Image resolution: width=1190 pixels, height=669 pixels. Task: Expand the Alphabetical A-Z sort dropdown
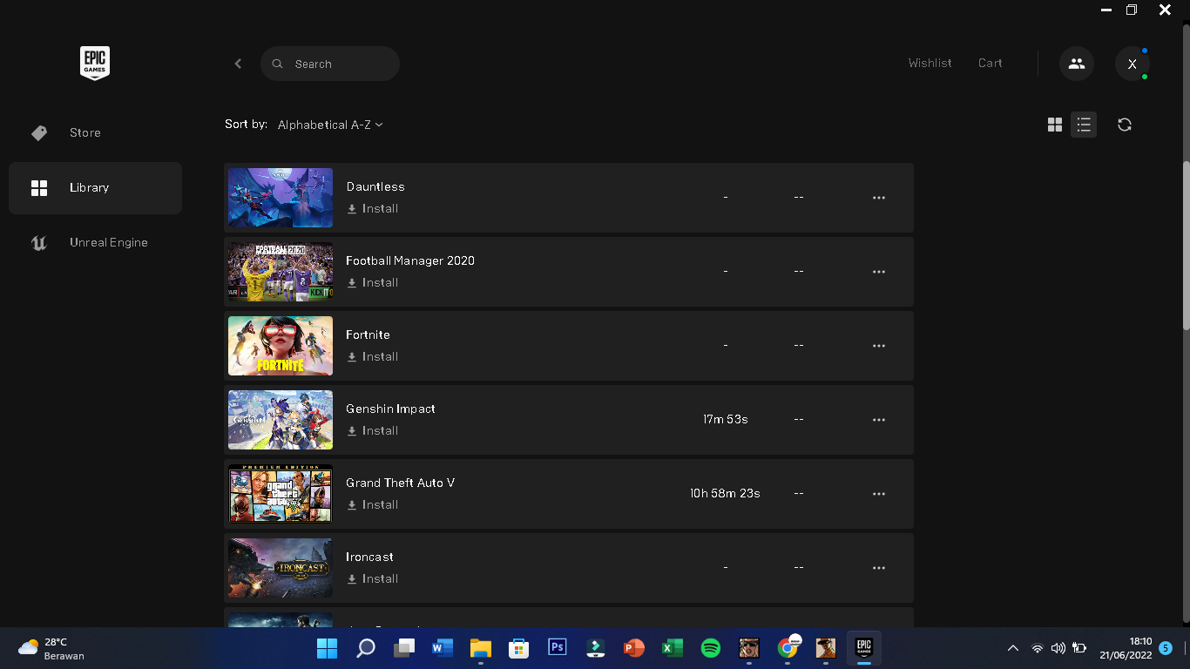330,125
